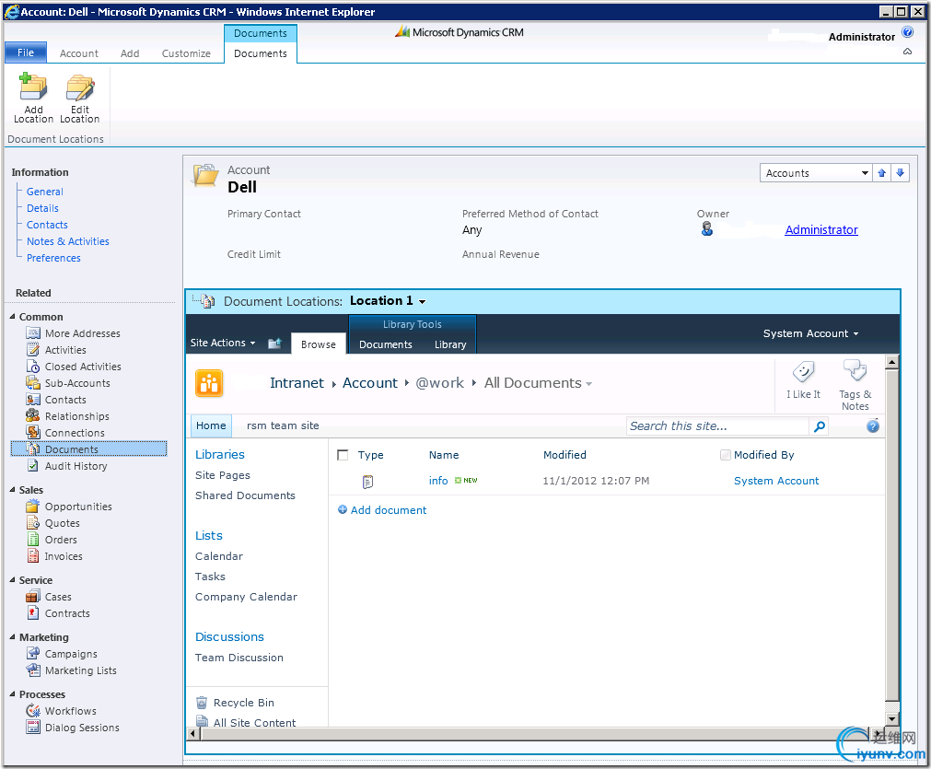Viewport: 931px width, 769px height.
Task: Open Workflows under Processes
Action: point(71,711)
